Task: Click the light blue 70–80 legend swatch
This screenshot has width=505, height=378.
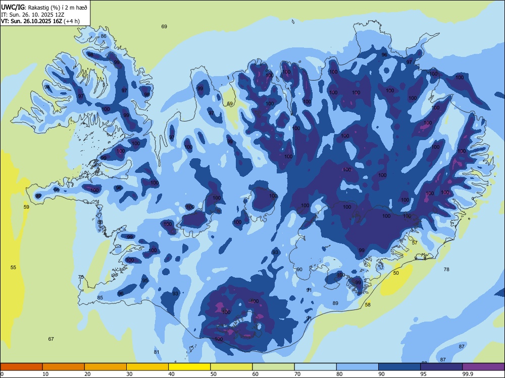Action: [x=315, y=367]
